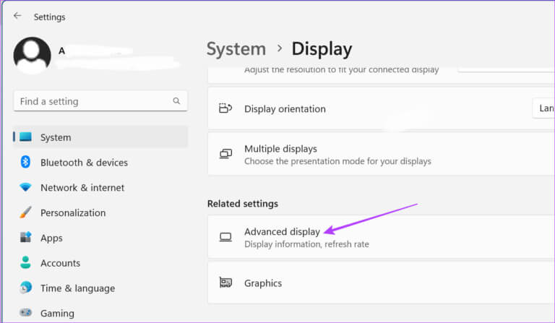The width and height of the screenshot is (555, 323).
Task: Open Gaming settings category
Action: click(x=57, y=314)
